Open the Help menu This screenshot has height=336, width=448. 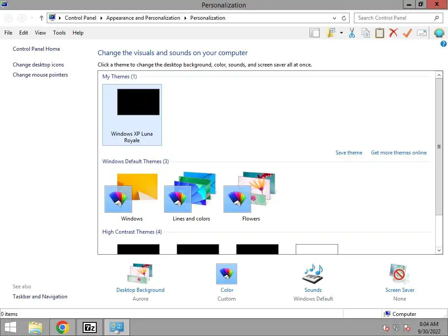point(78,32)
